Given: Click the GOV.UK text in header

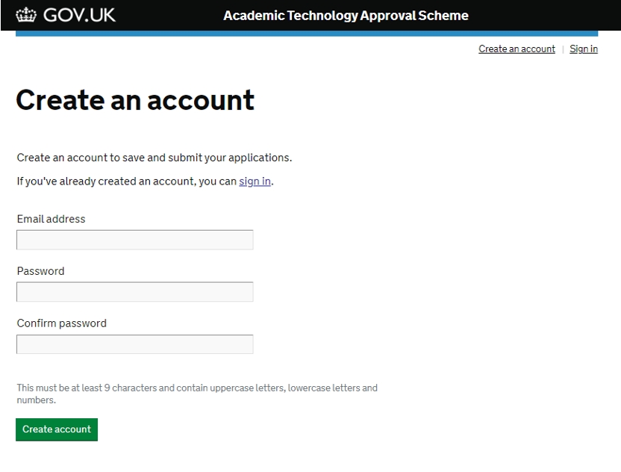Looking at the screenshot, I should click(x=79, y=15).
